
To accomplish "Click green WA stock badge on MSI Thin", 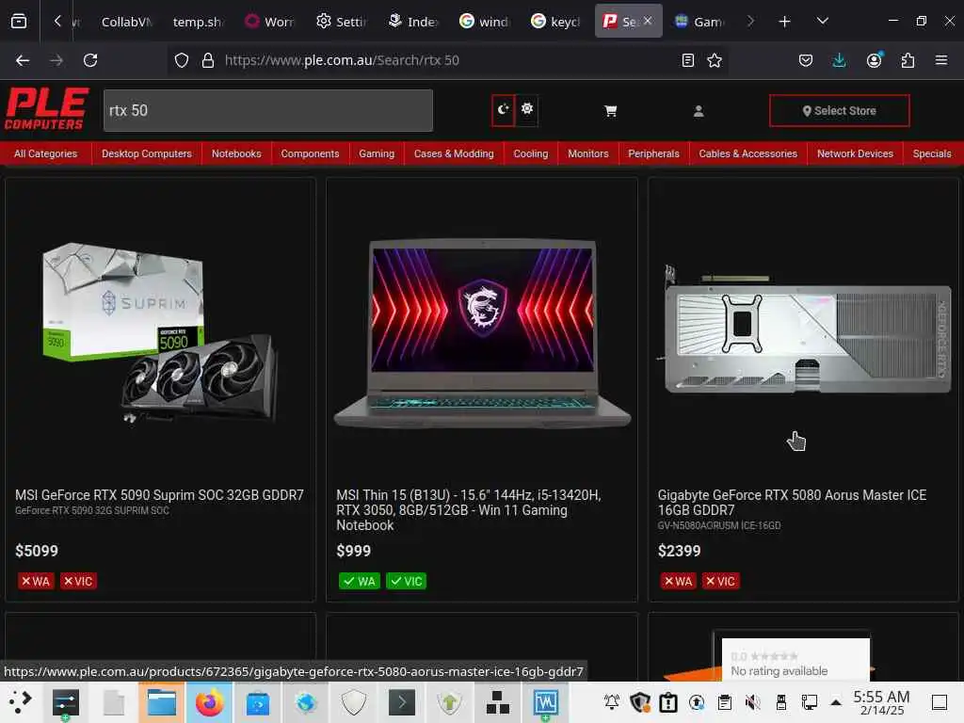I will click(x=359, y=581).
